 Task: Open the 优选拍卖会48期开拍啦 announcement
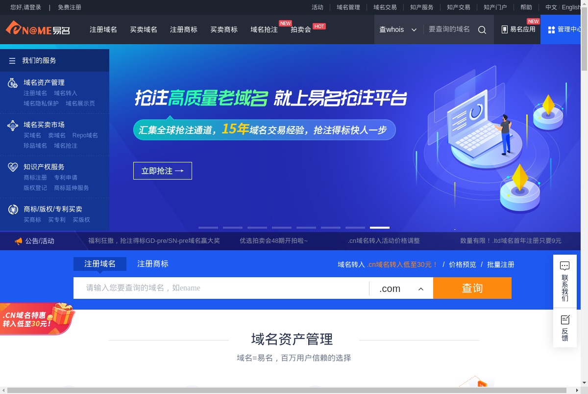click(273, 241)
